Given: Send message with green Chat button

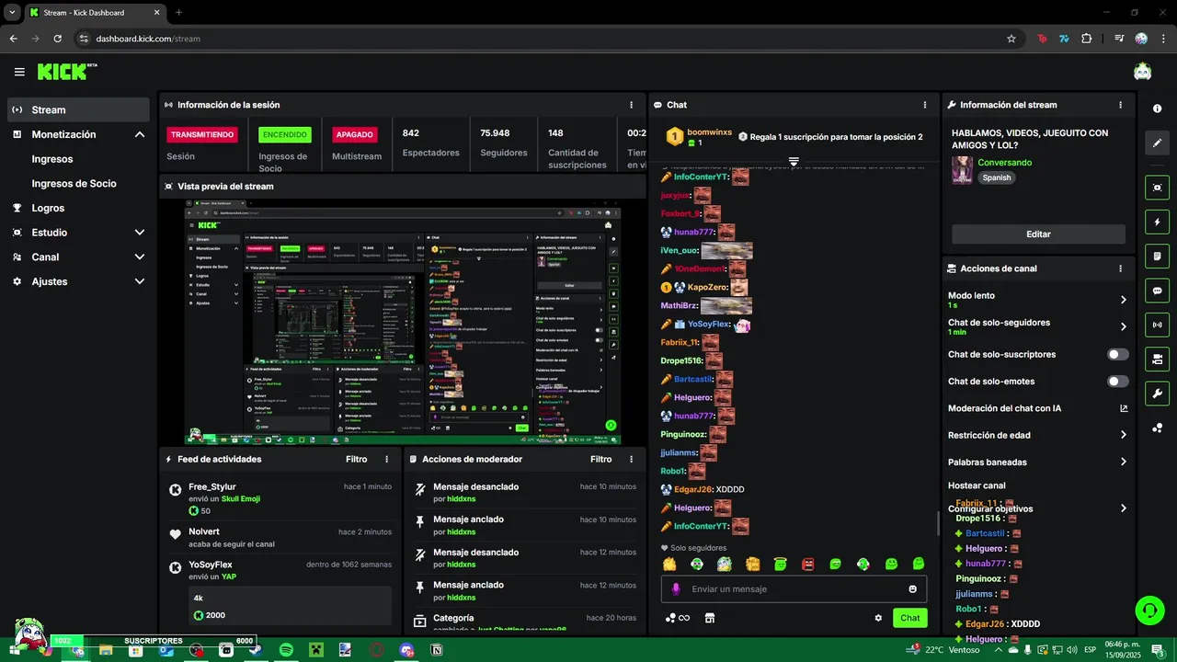Looking at the screenshot, I should 909,618.
